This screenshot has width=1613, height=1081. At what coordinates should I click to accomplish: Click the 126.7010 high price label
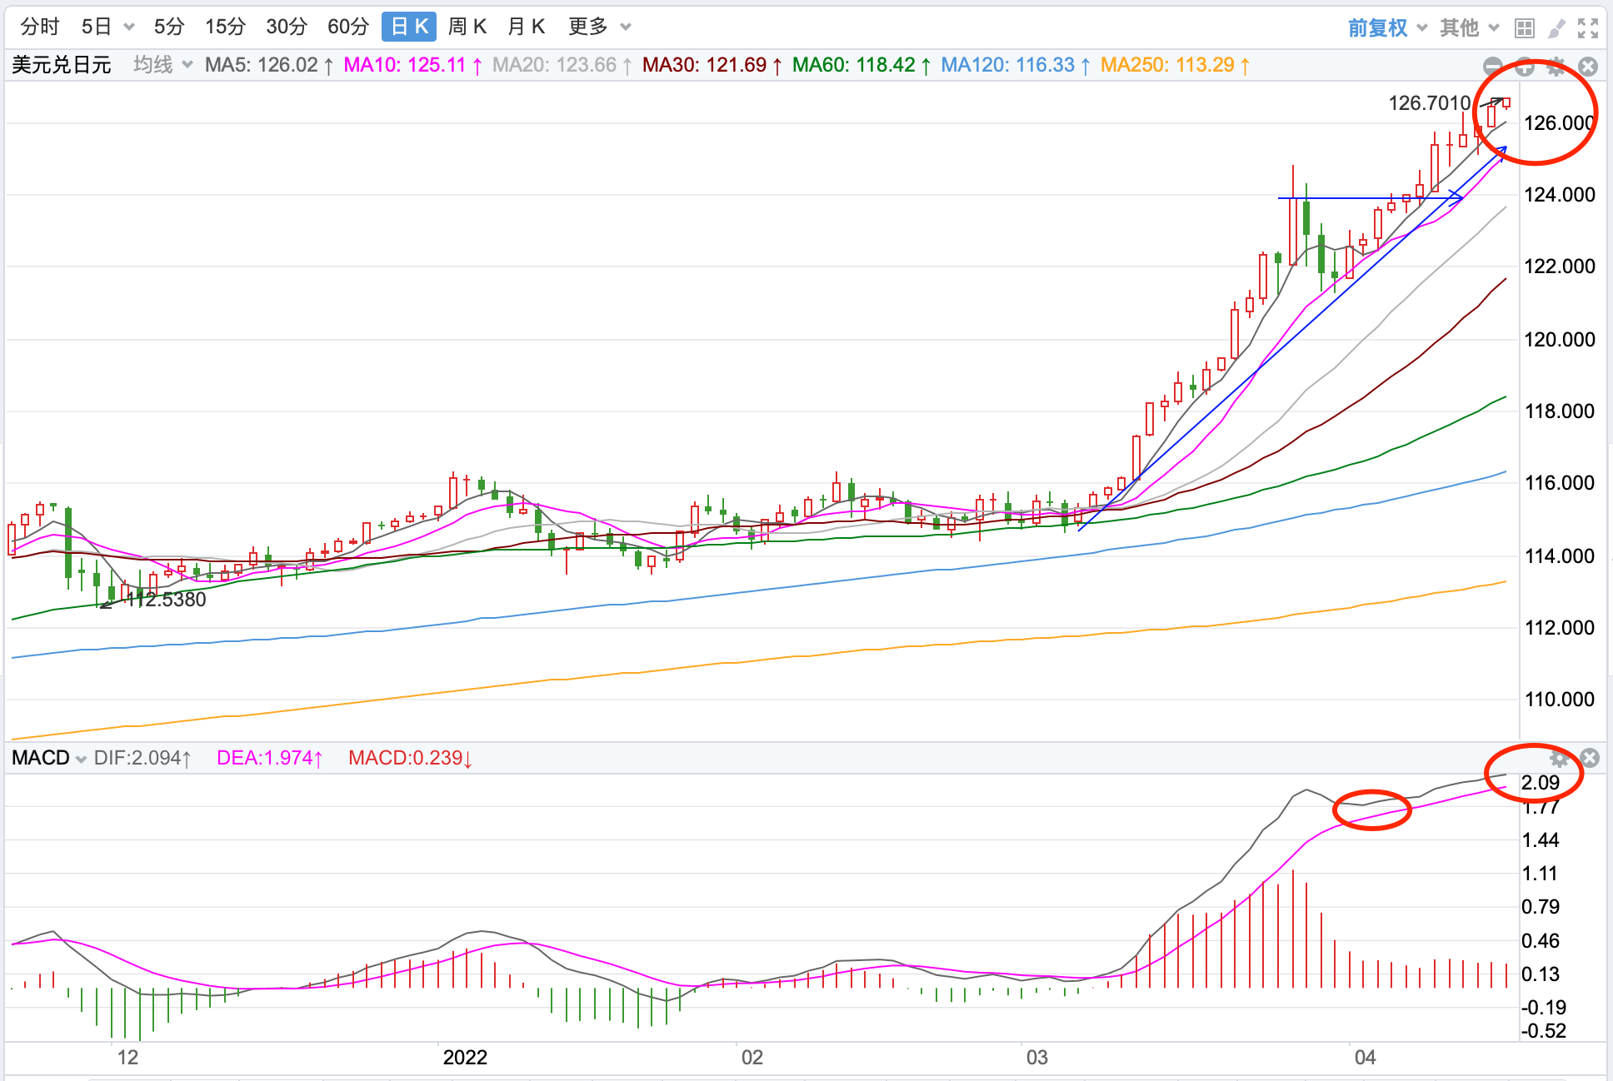coord(1430,103)
